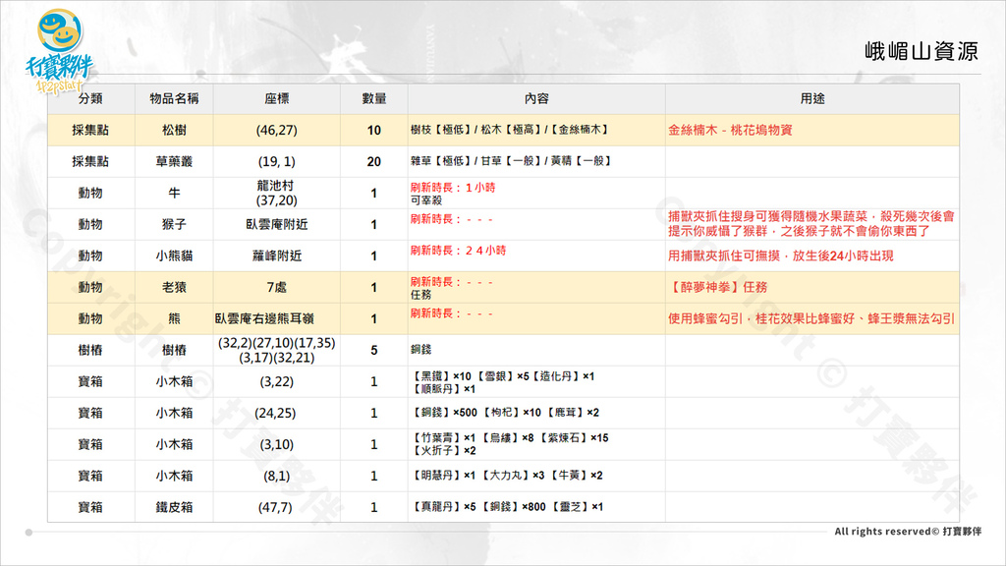Select the 猴子 item name cell

point(174,225)
